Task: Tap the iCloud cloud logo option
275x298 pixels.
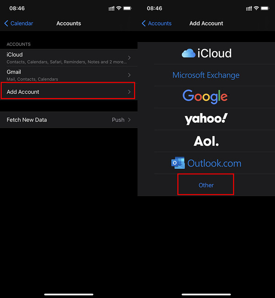Action: click(206, 53)
